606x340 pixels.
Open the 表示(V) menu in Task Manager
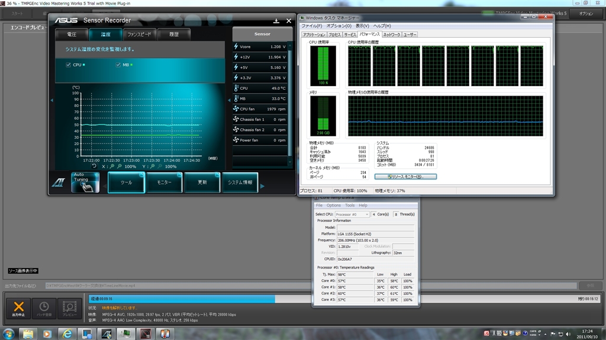point(362,26)
